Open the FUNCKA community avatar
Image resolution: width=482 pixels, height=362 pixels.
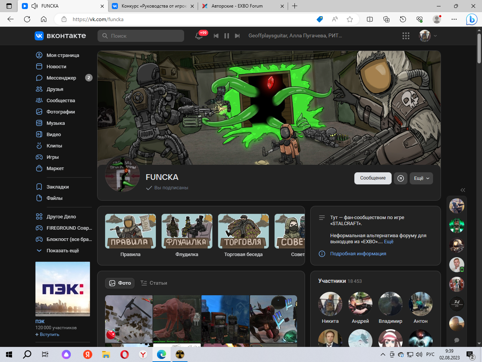122,174
